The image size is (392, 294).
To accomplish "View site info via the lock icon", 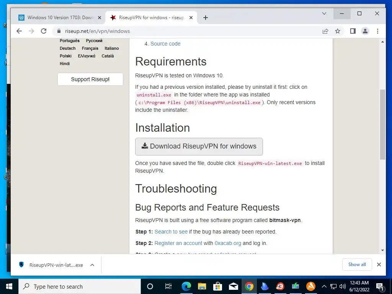I will coord(59,31).
